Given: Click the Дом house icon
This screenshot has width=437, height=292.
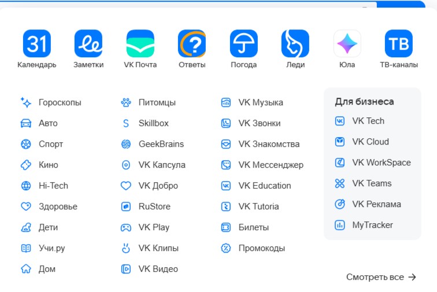Looking at the screenshot, I should [x=26, y=269].
